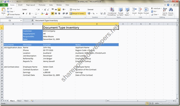The image size is (180, 106).
Task: Toggle Bold formatting
Action: coord(23,13)
